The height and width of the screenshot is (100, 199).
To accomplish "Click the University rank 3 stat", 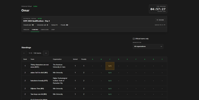I will pyautogui.click(x=42, y=25).
